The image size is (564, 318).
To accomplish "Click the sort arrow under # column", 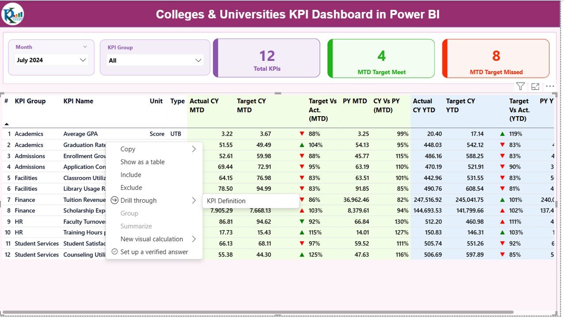I will tap(7, 124).
